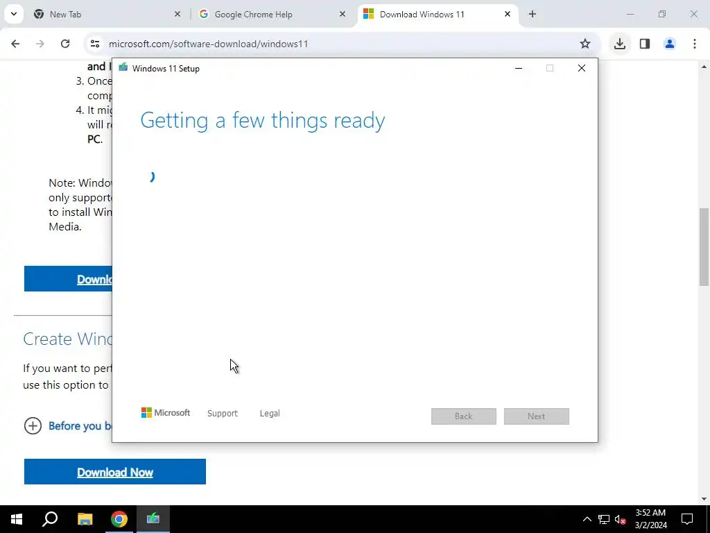Click Chrome back navigation arrow
This screenshot has height=533, width=710.
tap(15, 44)
